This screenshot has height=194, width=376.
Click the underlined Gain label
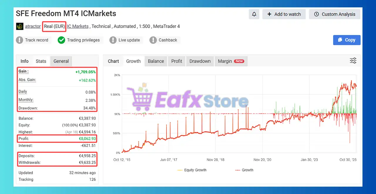[x=23, y=71]
